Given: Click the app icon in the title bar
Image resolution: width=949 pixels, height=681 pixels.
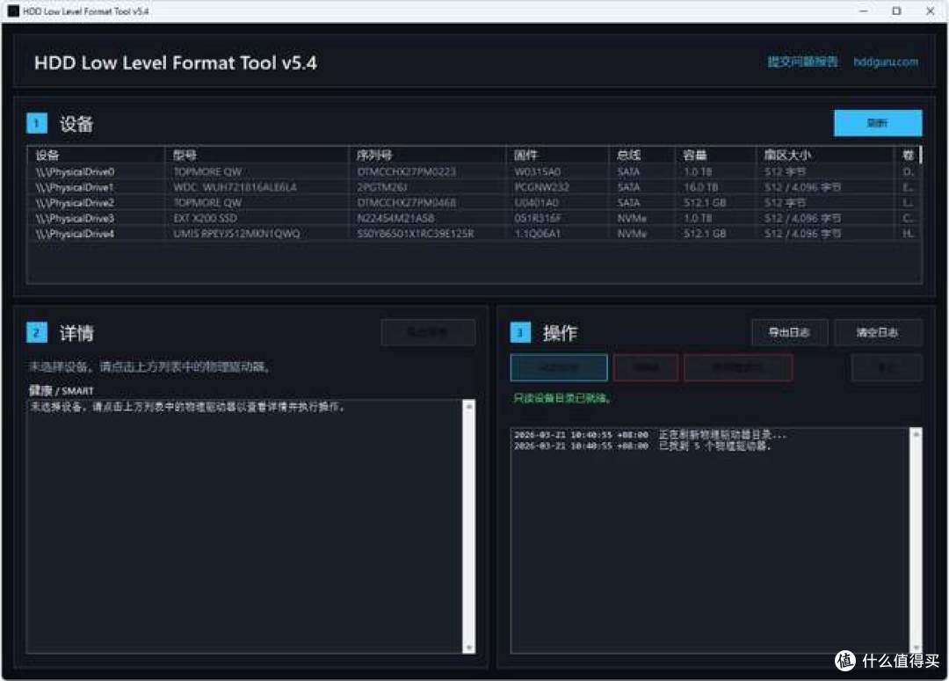Looking at the screenshot, I should [13, 11].
